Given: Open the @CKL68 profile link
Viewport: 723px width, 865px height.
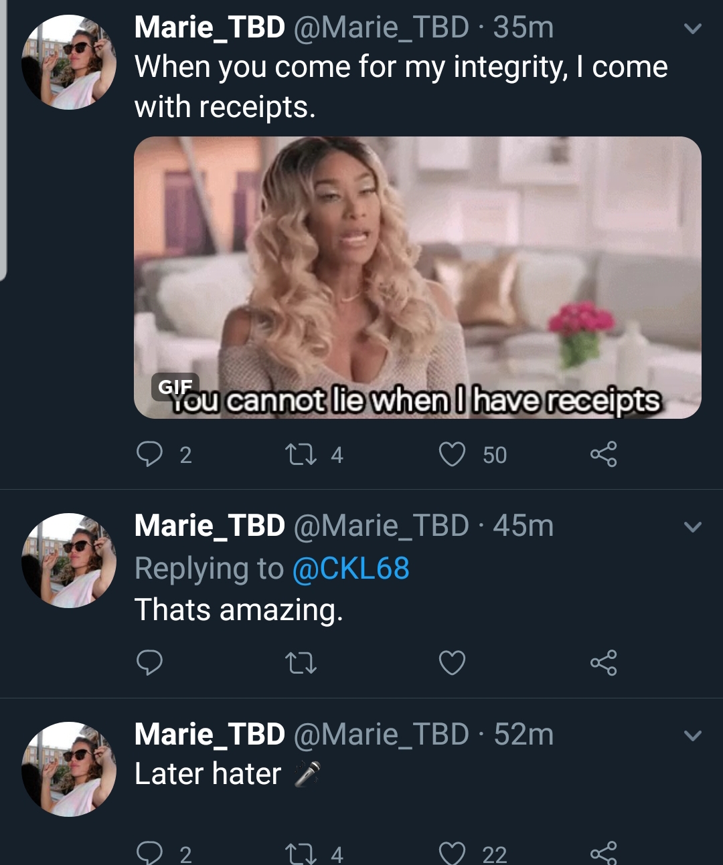Looking at the screenshot, I should point(351,569).
